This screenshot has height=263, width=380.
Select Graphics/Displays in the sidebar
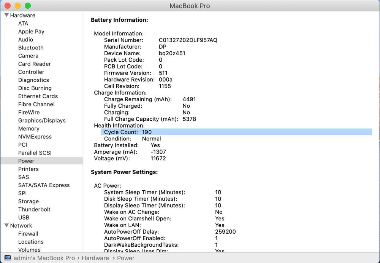click(42, 120)
